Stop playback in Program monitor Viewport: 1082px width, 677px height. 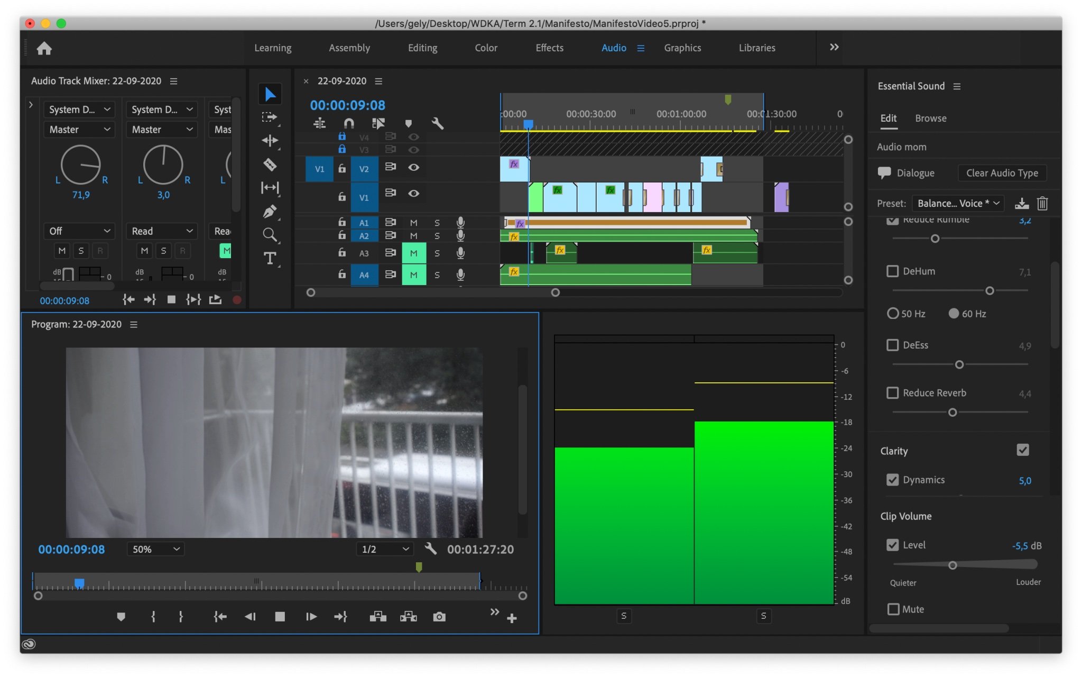(x=280, y=617)
